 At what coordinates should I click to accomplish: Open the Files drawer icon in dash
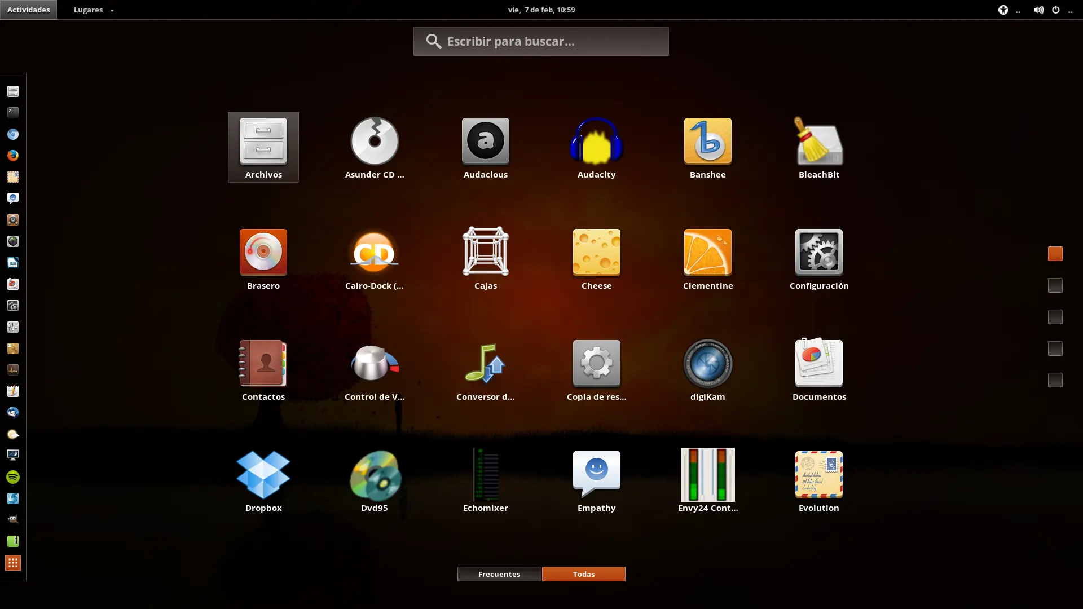13,91
